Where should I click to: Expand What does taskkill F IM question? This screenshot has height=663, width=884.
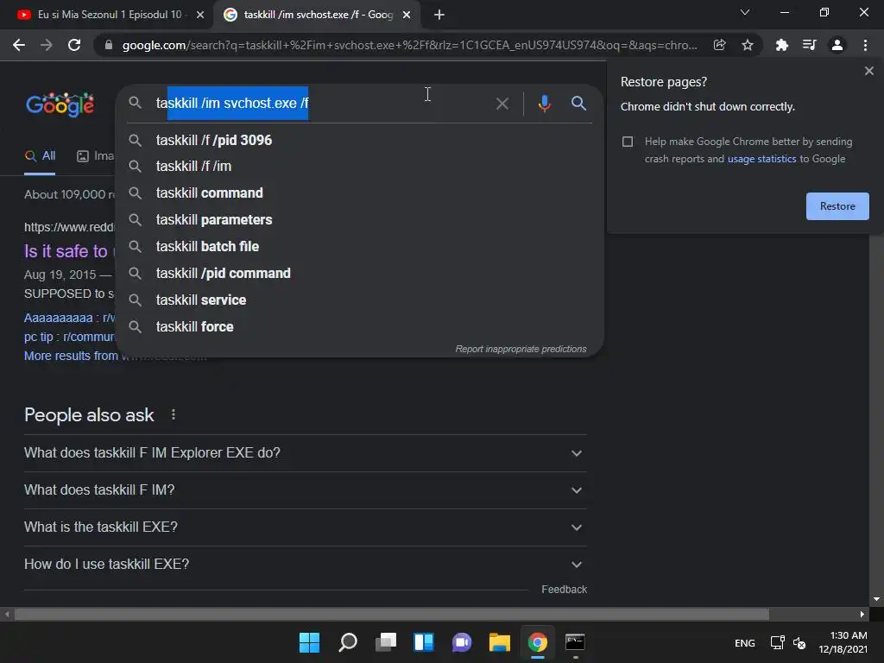(x=305, y=490)
